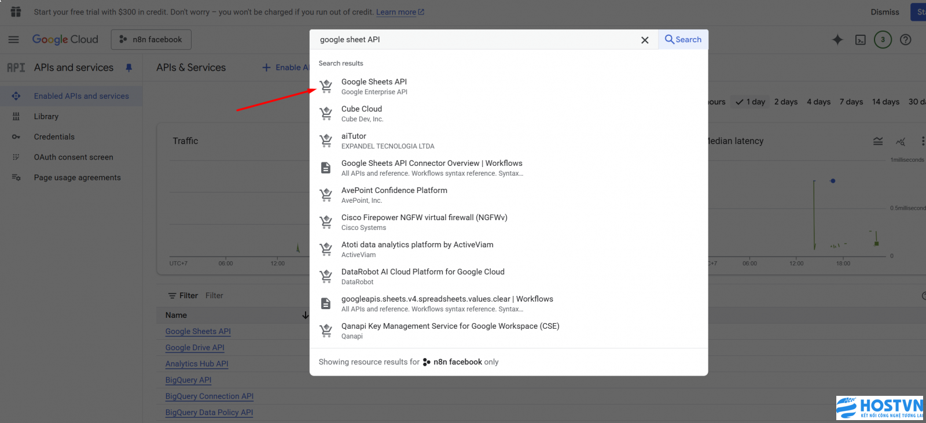
Task: Click explore metrics icon on Median latency chart
Action: [901, 142]
